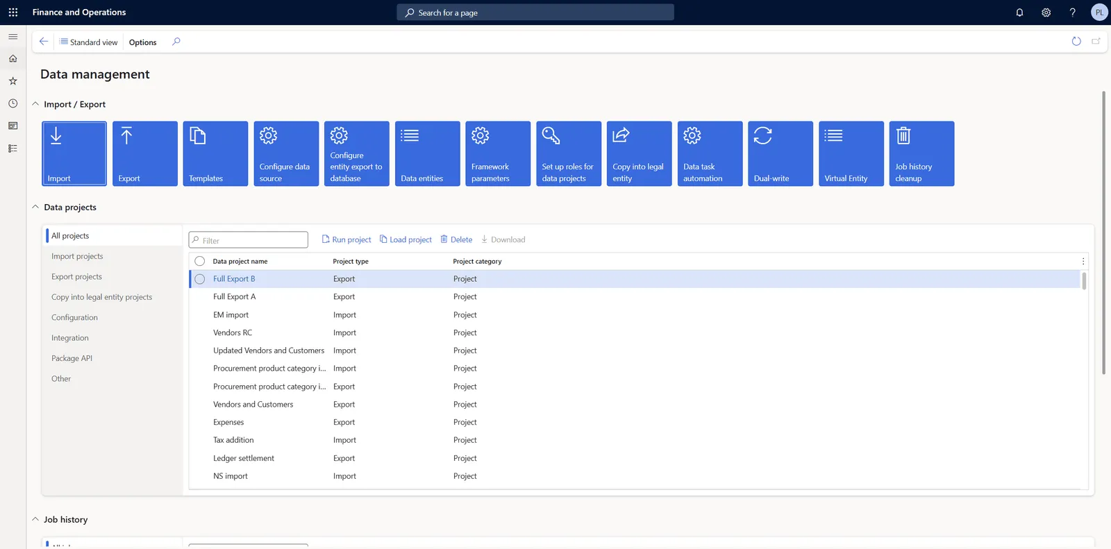This screenshot has width=1111, height=549.
Task: Open the Configure data source tile
Action: 286,153
